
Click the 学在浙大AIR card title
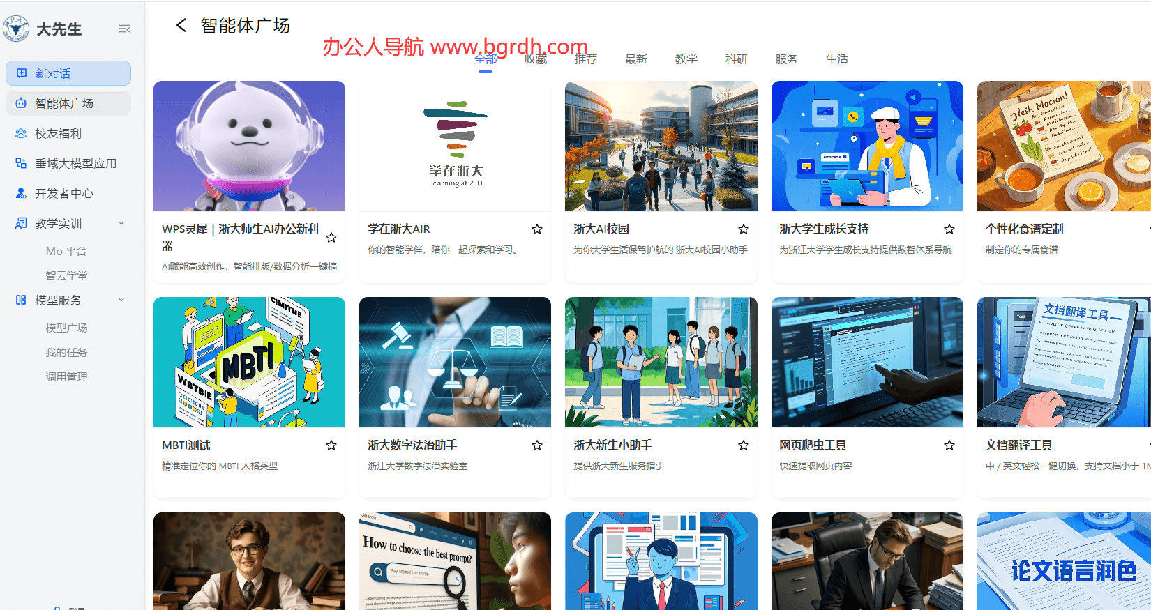click(399, 229)
